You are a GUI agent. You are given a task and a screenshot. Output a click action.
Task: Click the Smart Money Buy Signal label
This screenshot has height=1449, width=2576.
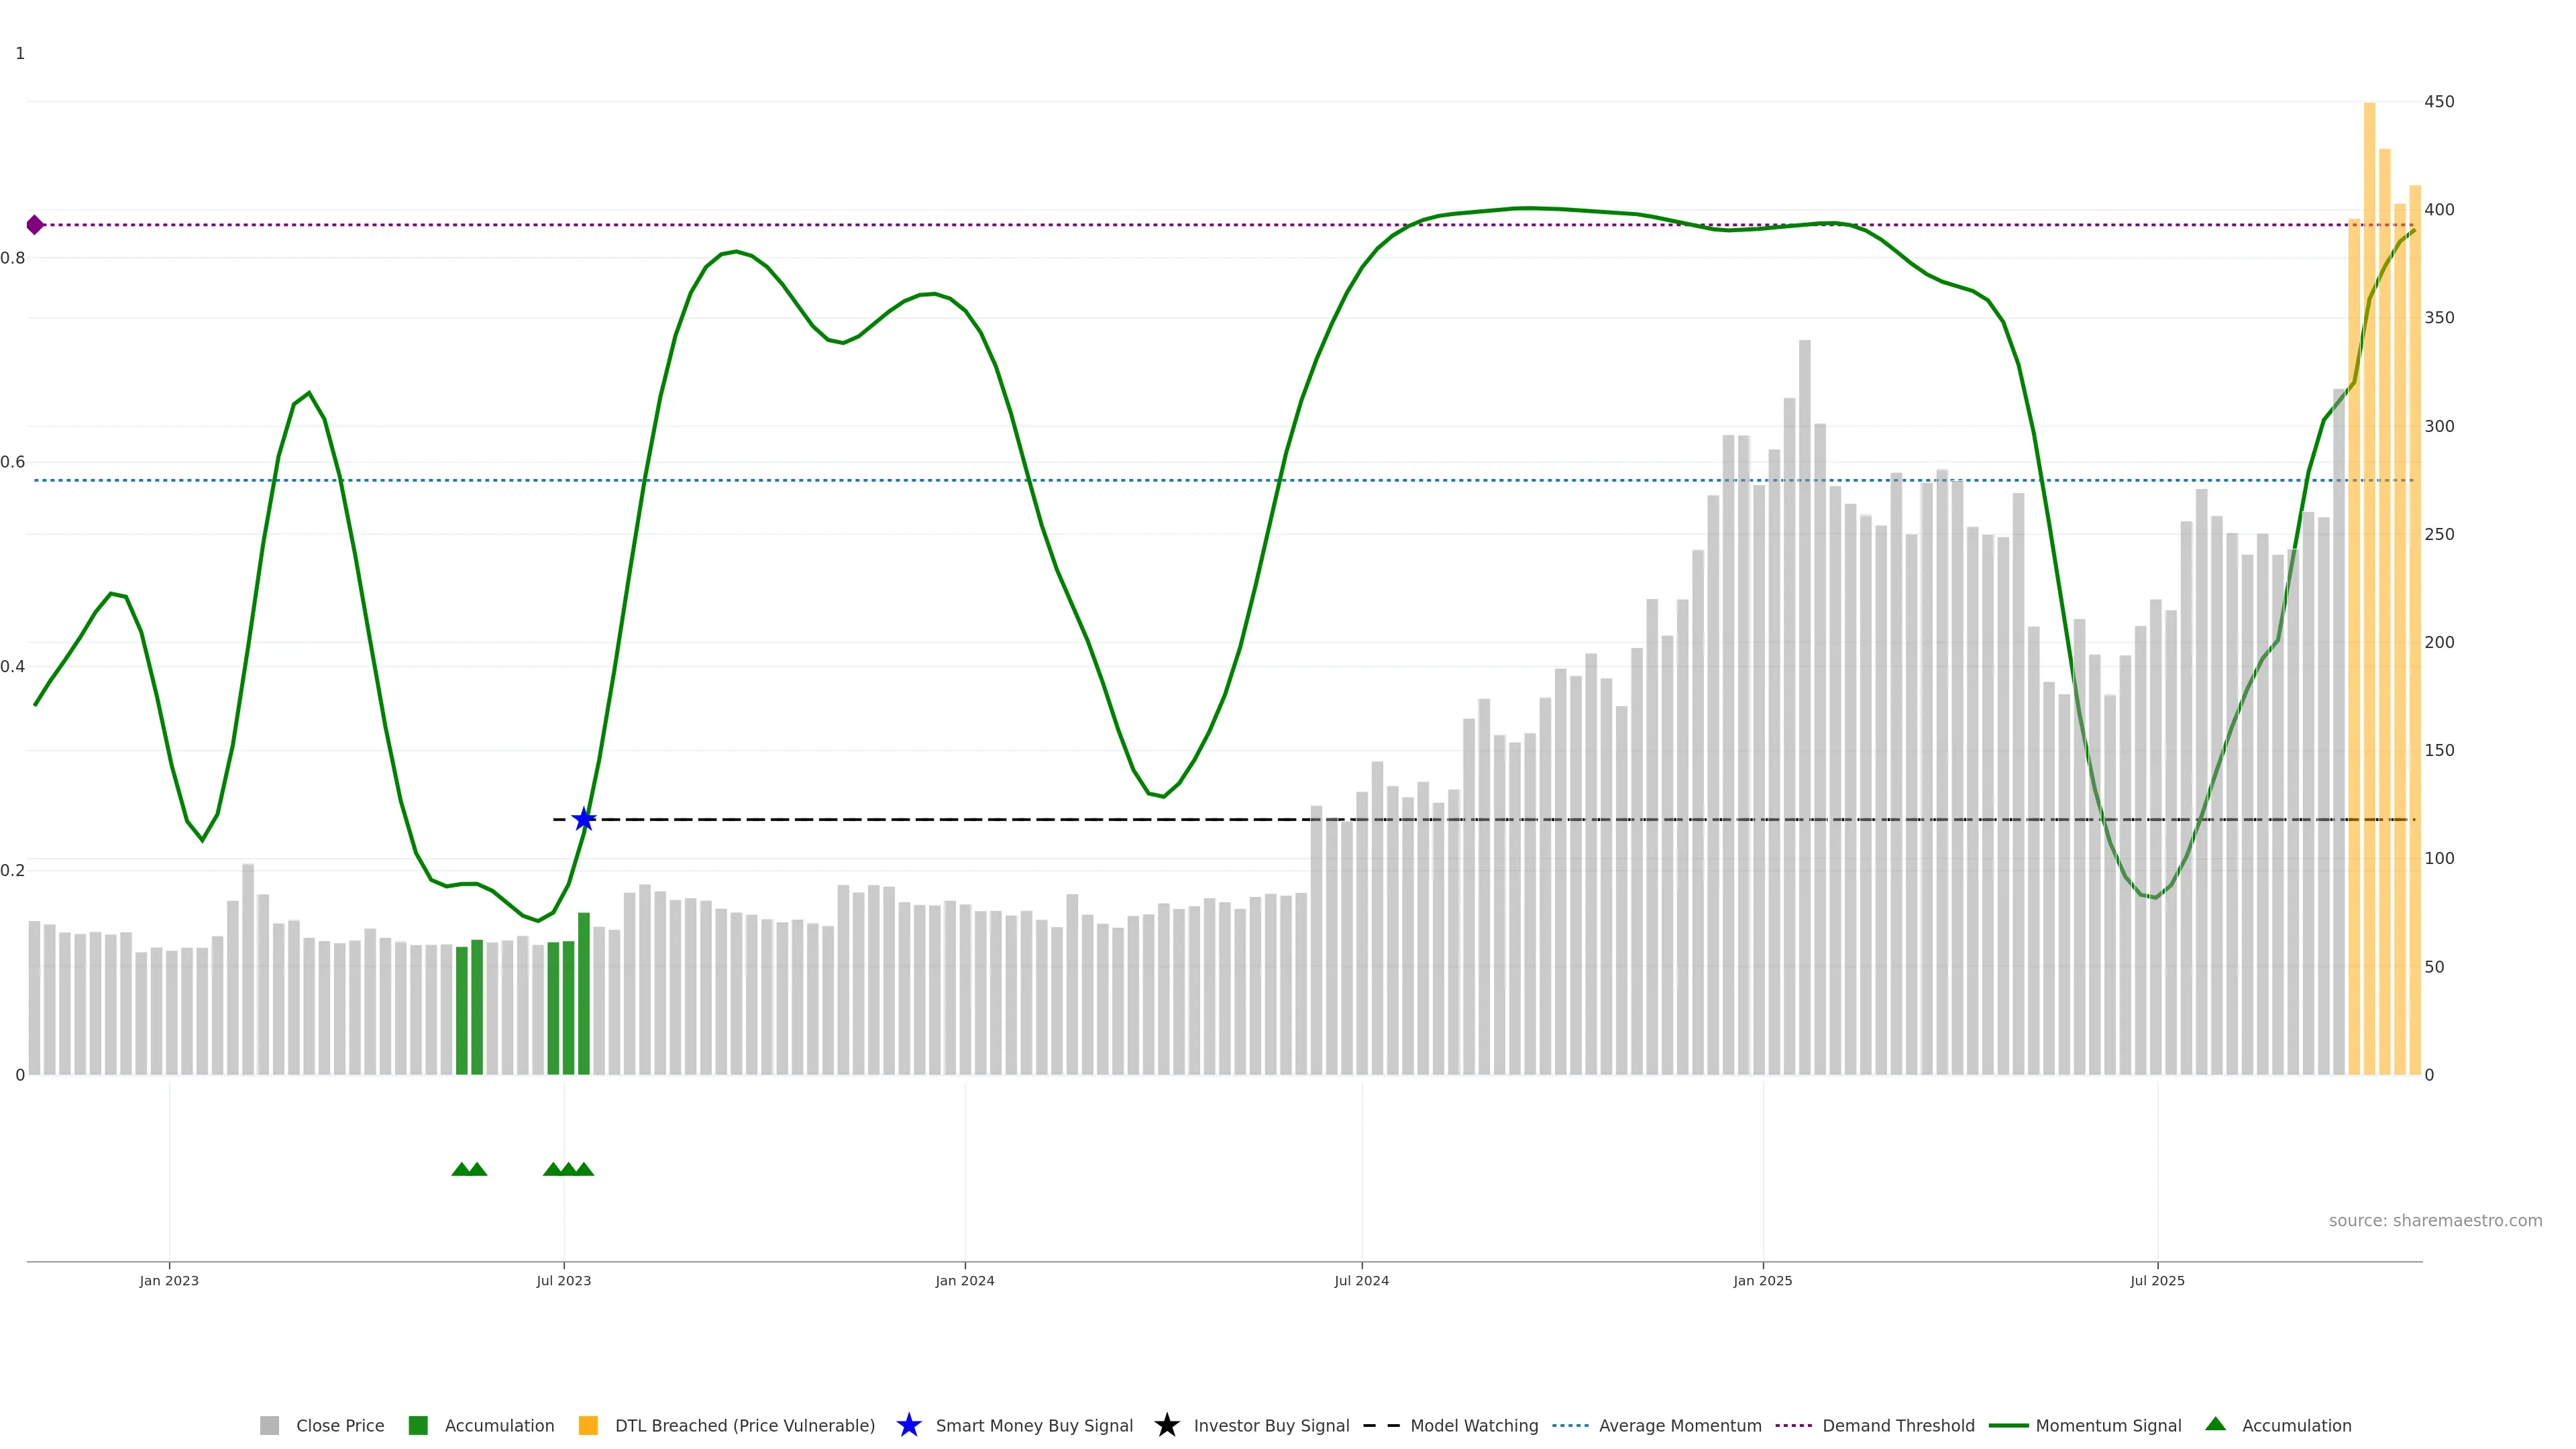pyautogui.click(x=1034, y=1425)
